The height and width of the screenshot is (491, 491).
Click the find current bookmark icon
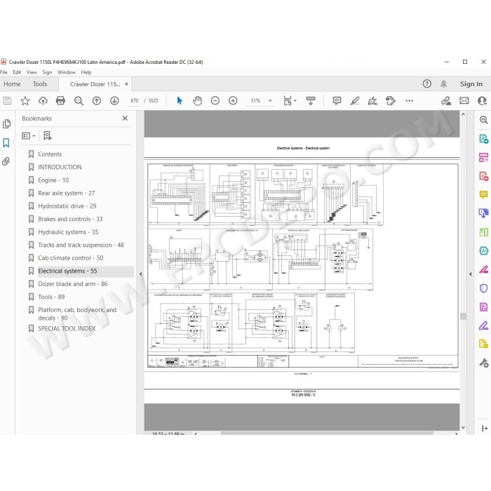[x=47, y=135]
